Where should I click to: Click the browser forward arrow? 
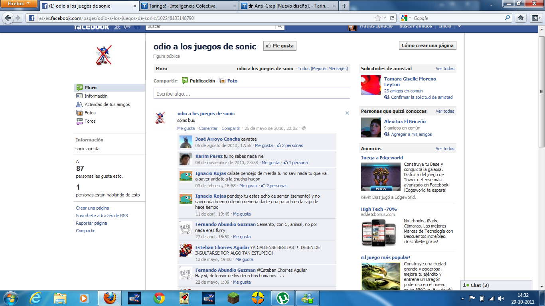18,18
